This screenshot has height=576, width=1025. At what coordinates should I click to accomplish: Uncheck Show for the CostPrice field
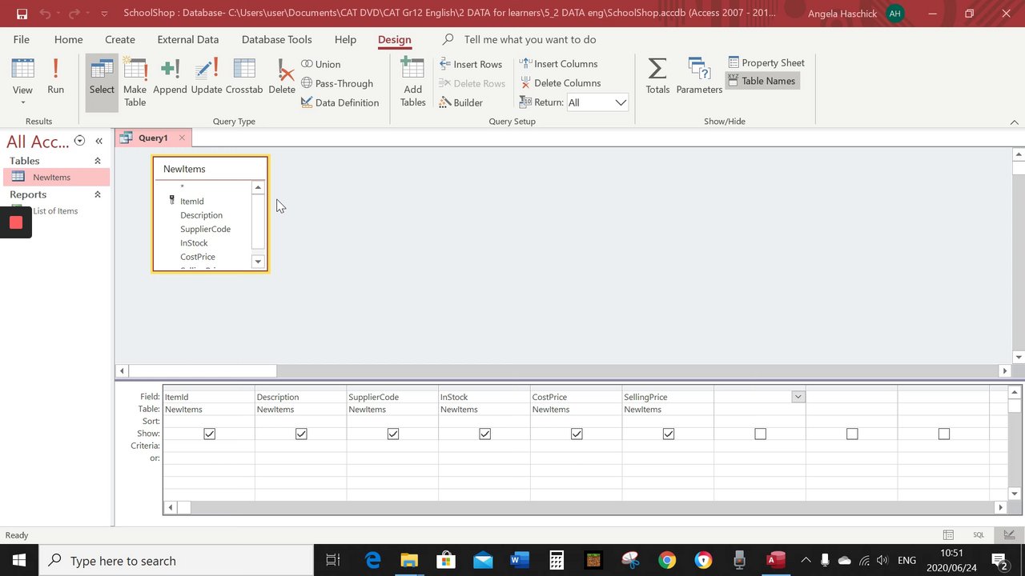coord(577,434)
